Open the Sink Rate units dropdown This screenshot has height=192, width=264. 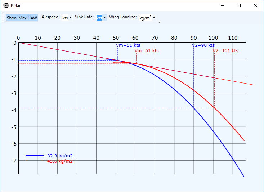pyautogui.click(x=101, y=18)
